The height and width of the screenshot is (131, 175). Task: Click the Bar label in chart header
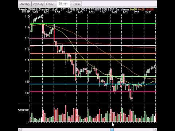117,9
